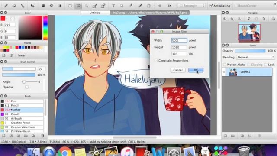This screenshot has width=277, height=156.
Task: Select the Pen brush
Action: (x=22, y=101)
